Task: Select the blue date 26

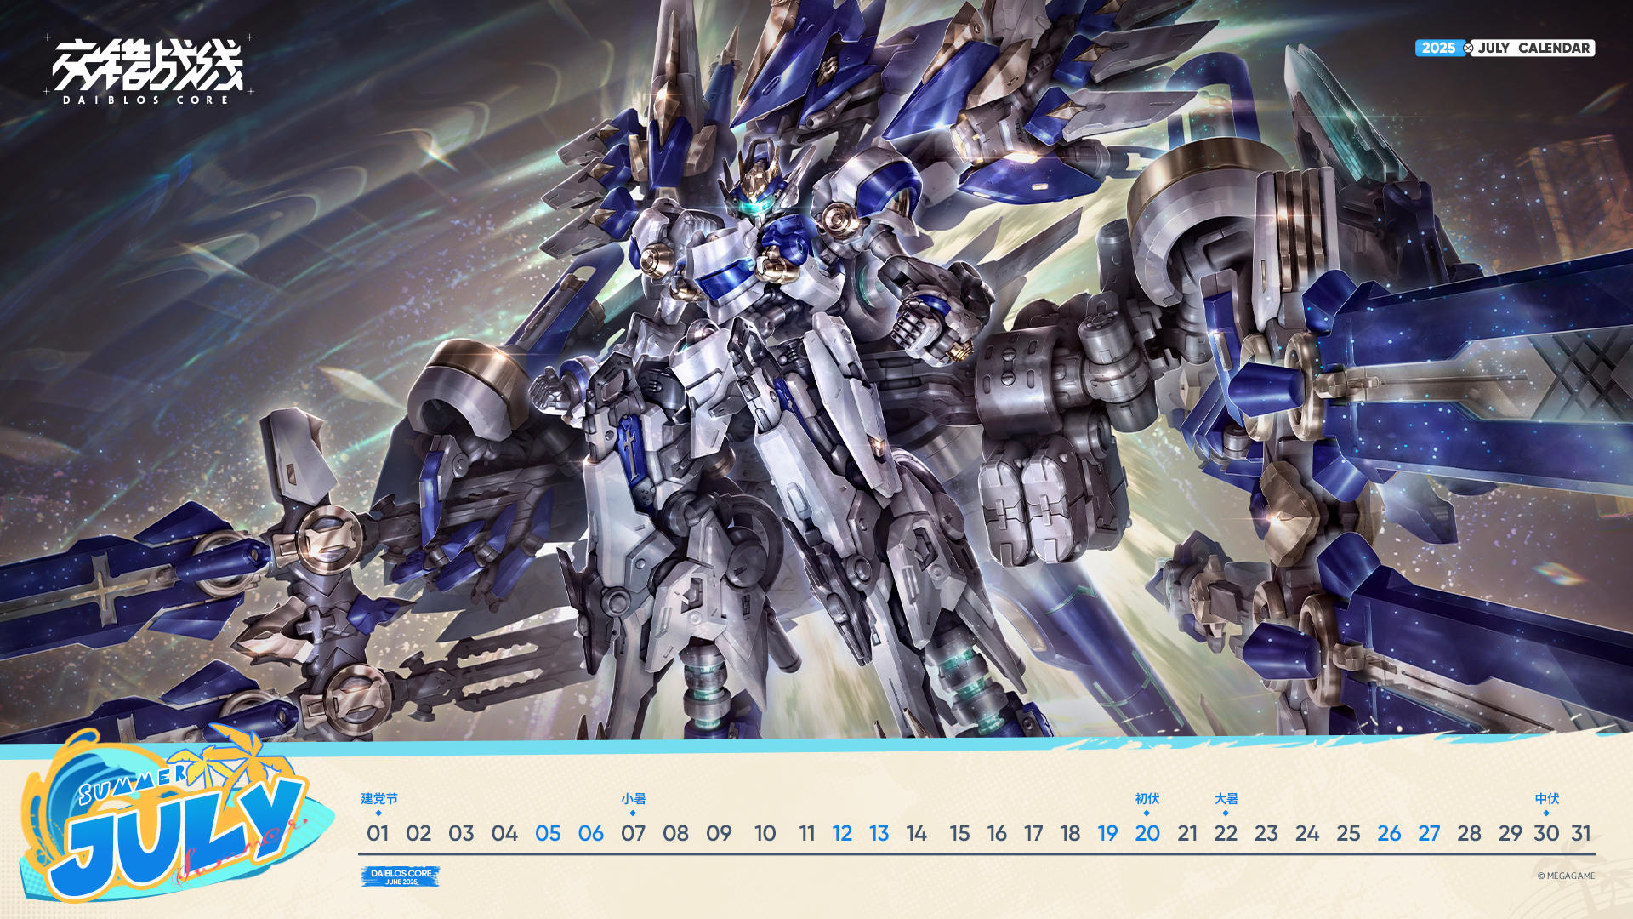Action: (1389, 833)
